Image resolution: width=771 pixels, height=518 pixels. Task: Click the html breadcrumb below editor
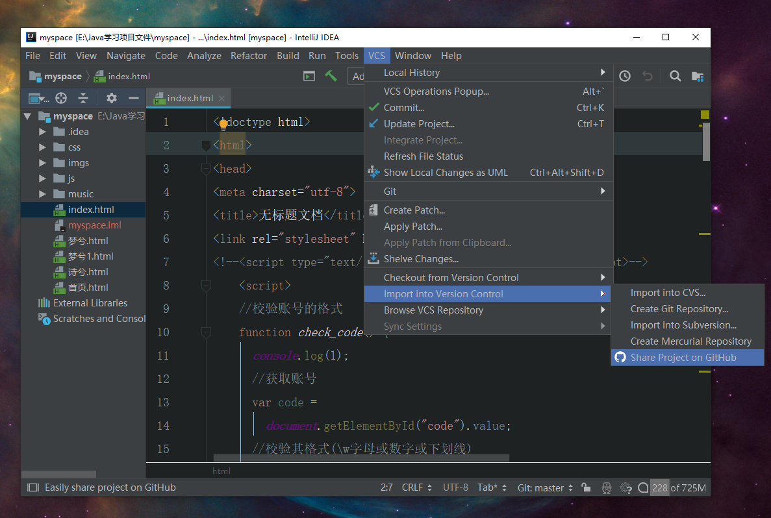(x=221, y=471)
